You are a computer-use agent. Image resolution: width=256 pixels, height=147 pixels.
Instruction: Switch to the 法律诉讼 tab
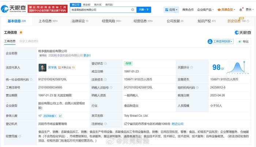(80, 21)
